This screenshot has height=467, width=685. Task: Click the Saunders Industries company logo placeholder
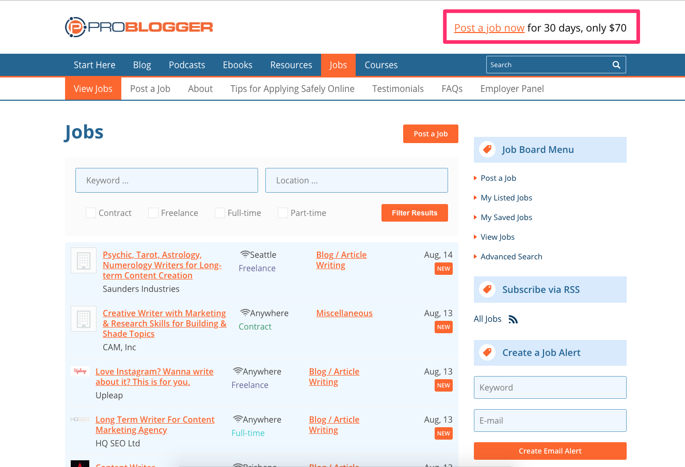[84, 260]
